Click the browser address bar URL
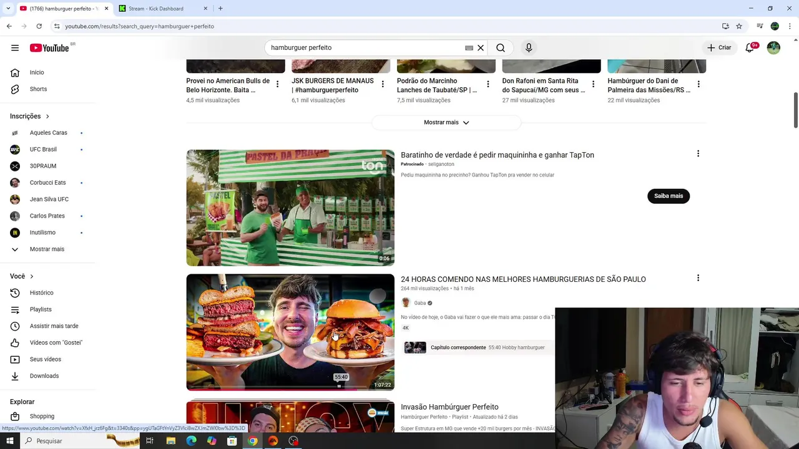The width and height of the screenshot is (799, 449). (x=139, y=26)
